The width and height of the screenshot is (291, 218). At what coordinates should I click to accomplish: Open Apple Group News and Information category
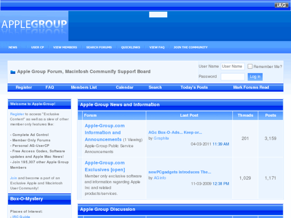pyautogui.click(x=120, y=105)
